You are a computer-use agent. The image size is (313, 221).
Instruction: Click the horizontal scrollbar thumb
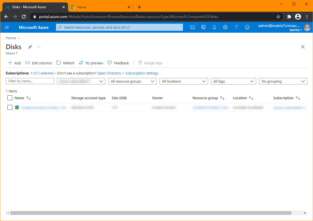pos(151,213)
